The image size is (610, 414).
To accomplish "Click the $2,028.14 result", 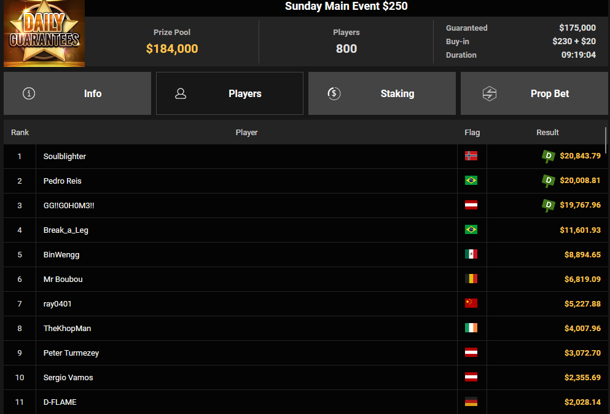I will tap(582, 402).
